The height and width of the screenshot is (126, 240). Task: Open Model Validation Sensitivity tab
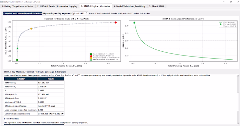tap(130, 6)
